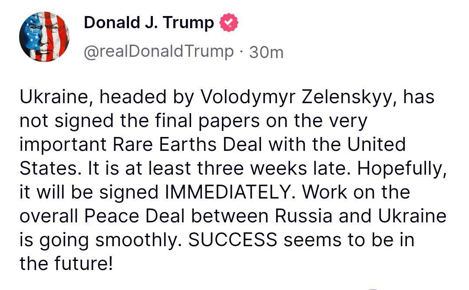The height and width of the screenshot is (290, 469).
Task: Click the red verified checkmark badge
Action: (229, 23)
